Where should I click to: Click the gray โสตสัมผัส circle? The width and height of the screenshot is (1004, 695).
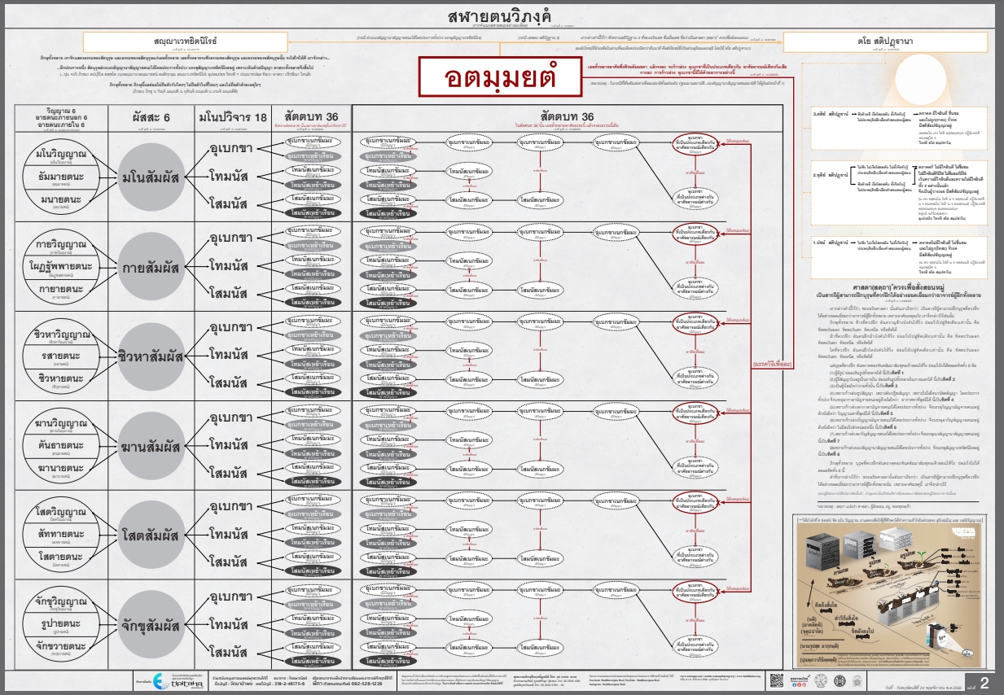(151, 535)
